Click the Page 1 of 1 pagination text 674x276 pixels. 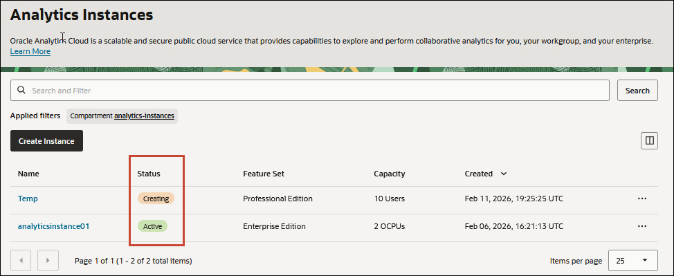coord(134,261)
